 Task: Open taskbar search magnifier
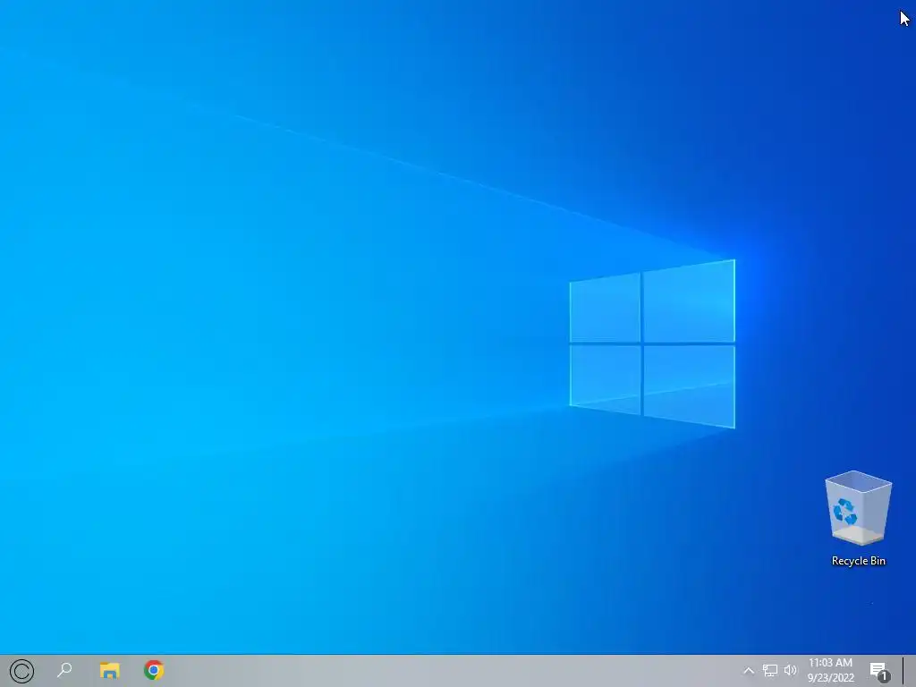tap(64, 670)
